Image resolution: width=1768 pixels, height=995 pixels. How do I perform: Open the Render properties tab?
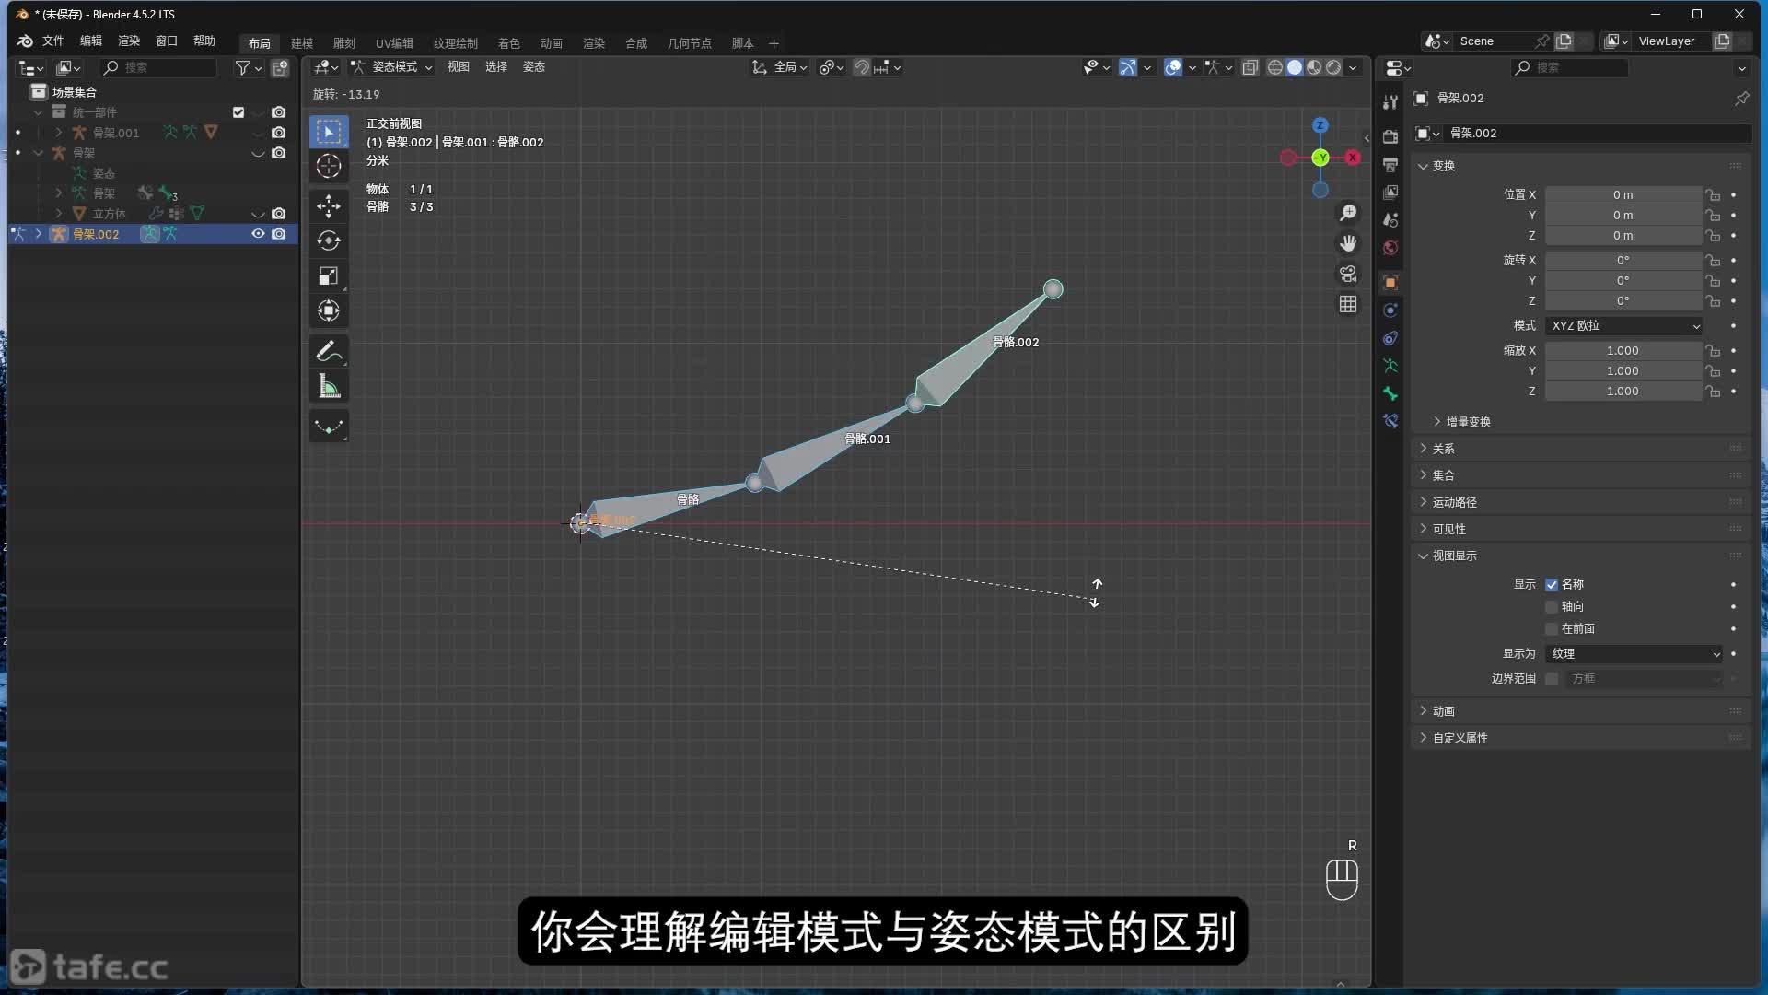pyautogui.click(x=1390, y=136)
